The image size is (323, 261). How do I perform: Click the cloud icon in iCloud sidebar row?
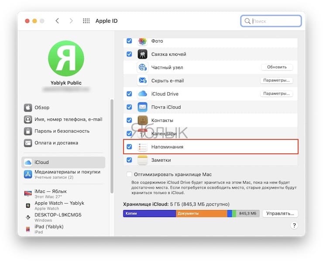[28, 163]
